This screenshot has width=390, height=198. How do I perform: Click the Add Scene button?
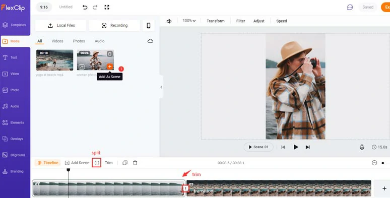77,163
